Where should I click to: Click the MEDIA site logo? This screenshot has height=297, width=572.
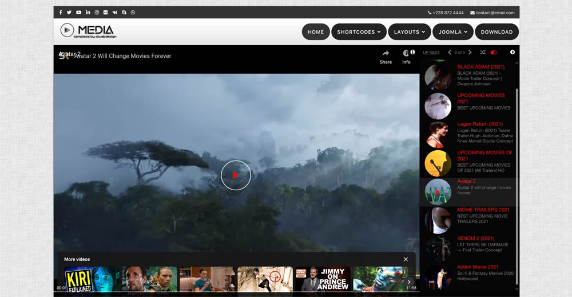point(88,31)
